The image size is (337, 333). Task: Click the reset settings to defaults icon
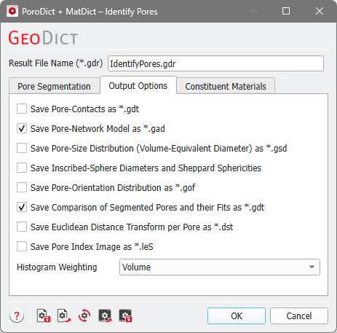click(x=84, y=316)
